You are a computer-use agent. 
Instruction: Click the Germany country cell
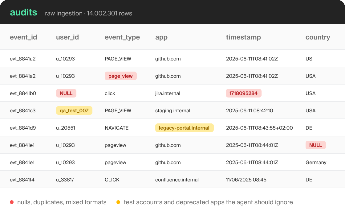click(x=316, y=162)
